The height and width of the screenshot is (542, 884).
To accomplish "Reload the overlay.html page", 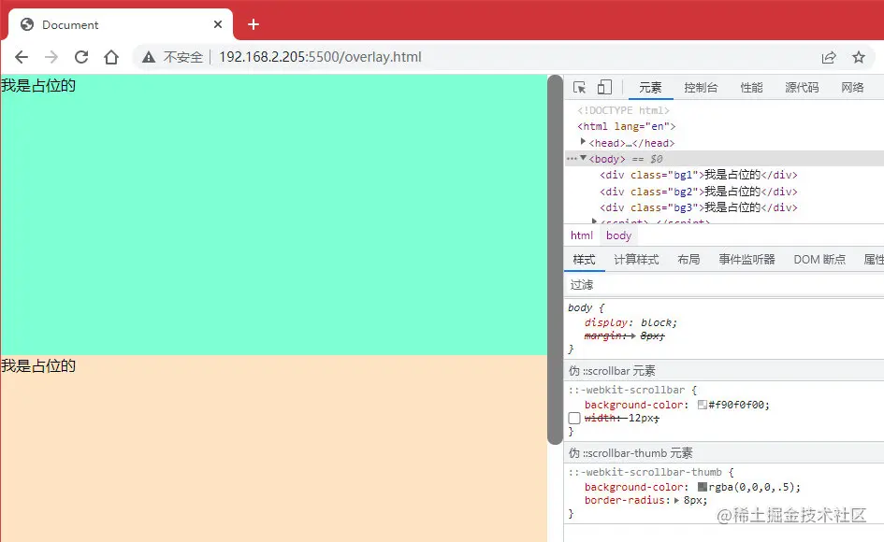I will click(x=81, y=57).
